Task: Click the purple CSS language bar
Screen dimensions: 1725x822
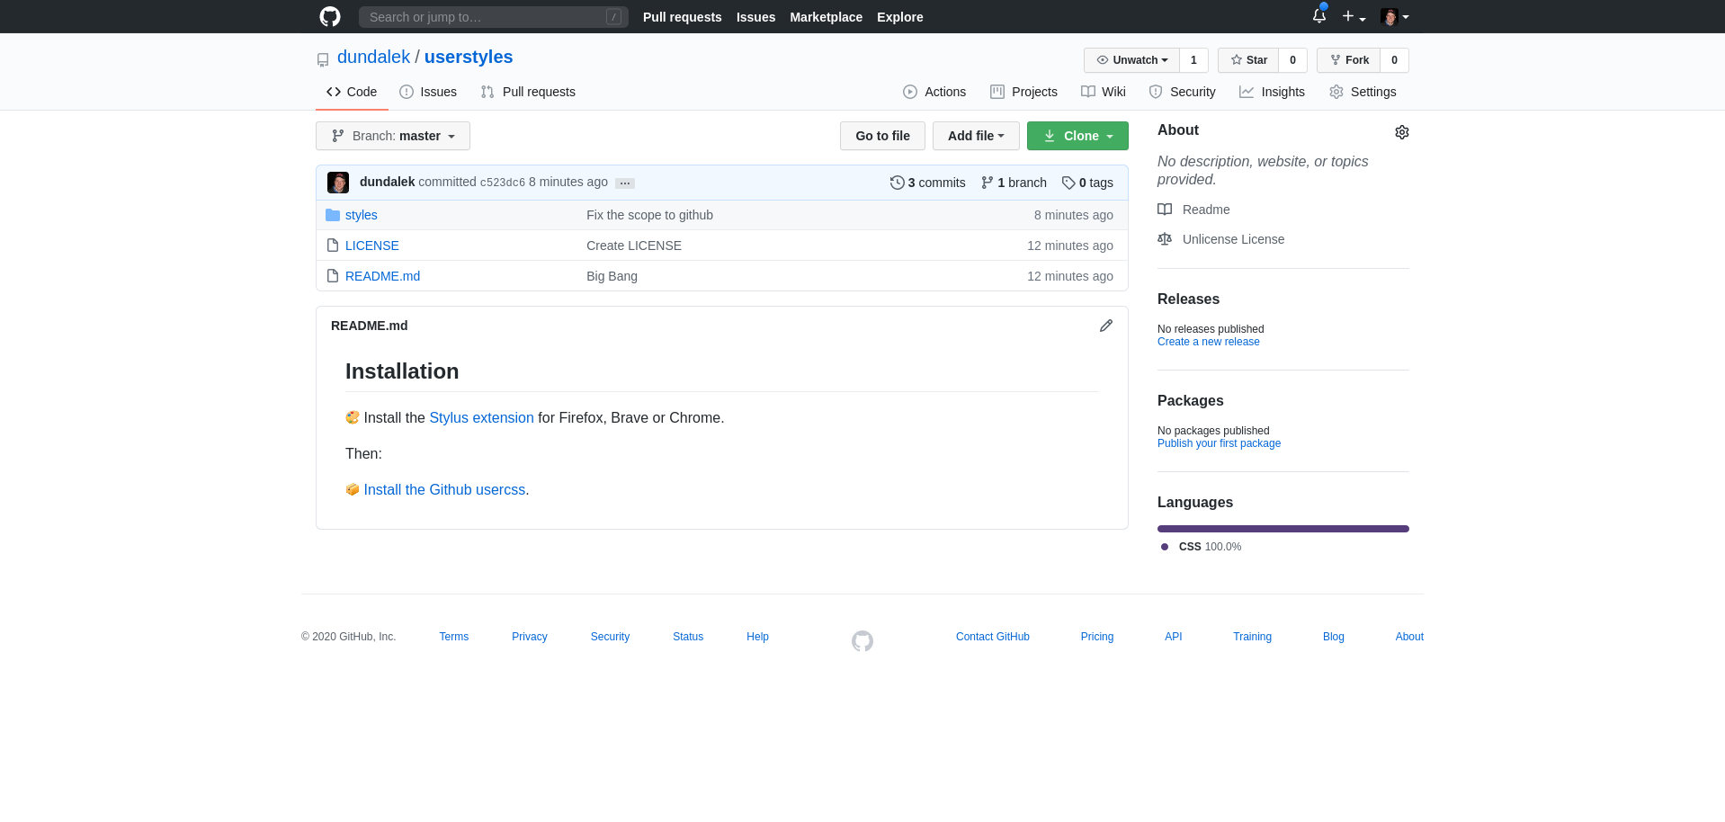Action: pyautogui.click(x=1283, y=529)
